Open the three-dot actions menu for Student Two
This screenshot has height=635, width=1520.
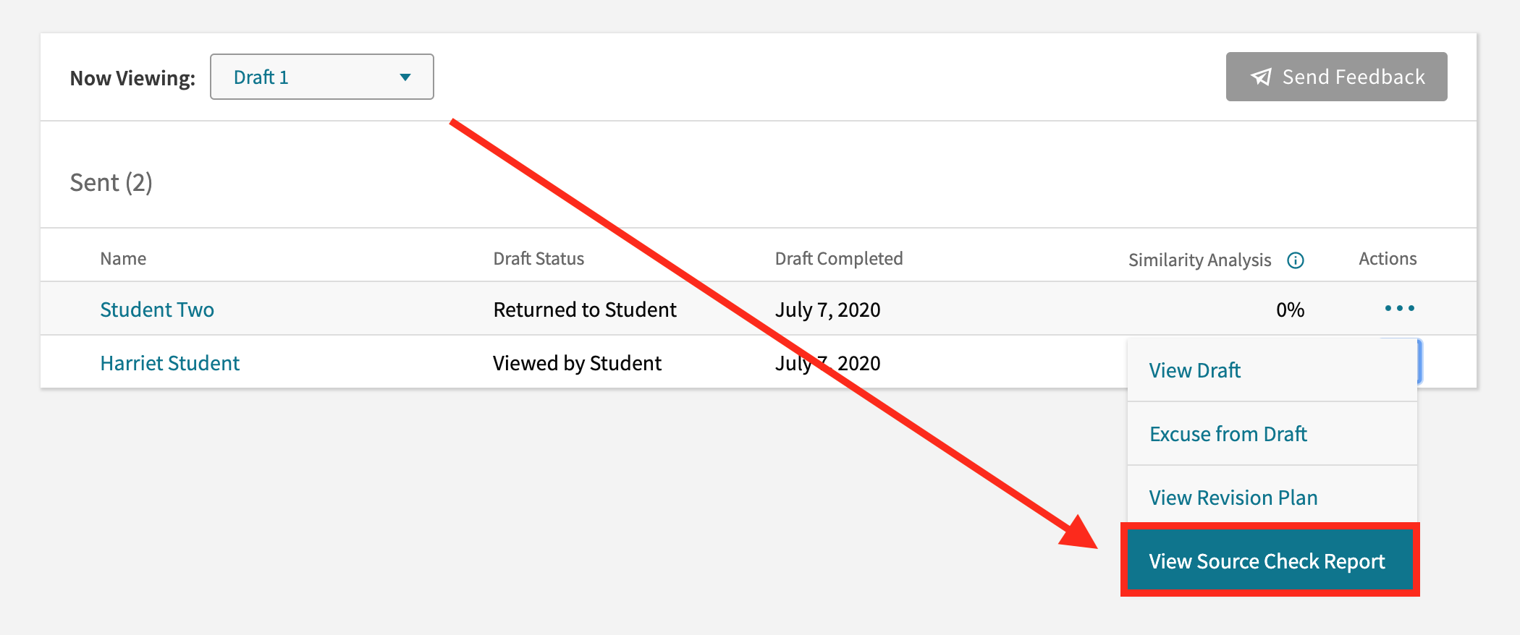click(x=1400, y=308)
